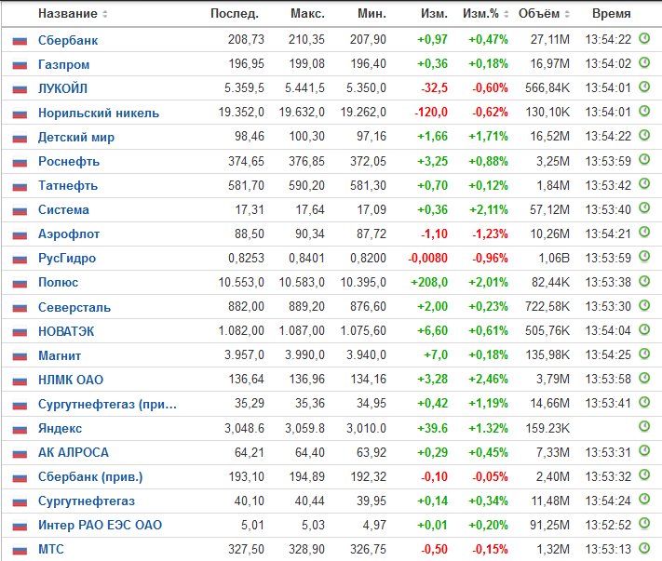Screen dimensions: 662x561
Task: Select the time value 13:52:52
Action: click(608, 525)
